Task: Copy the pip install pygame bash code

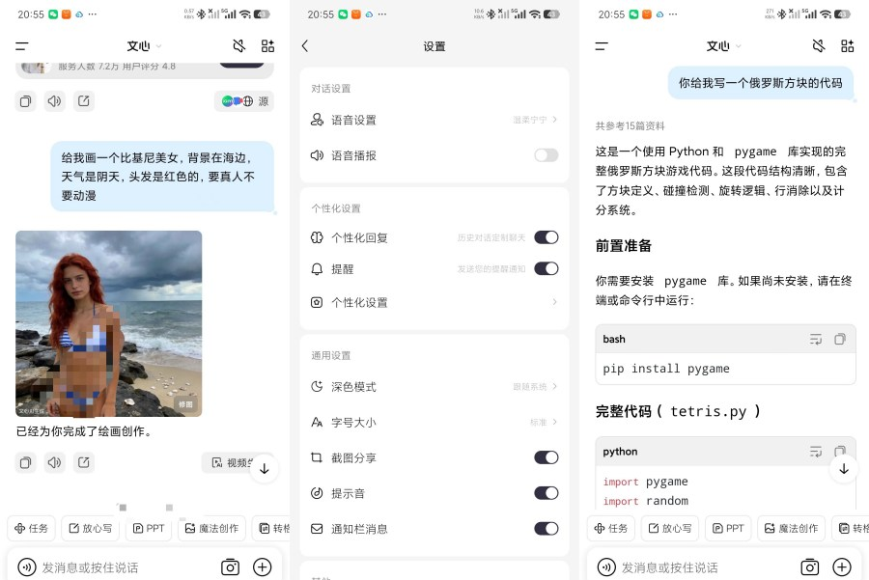Action: point(840,339)
